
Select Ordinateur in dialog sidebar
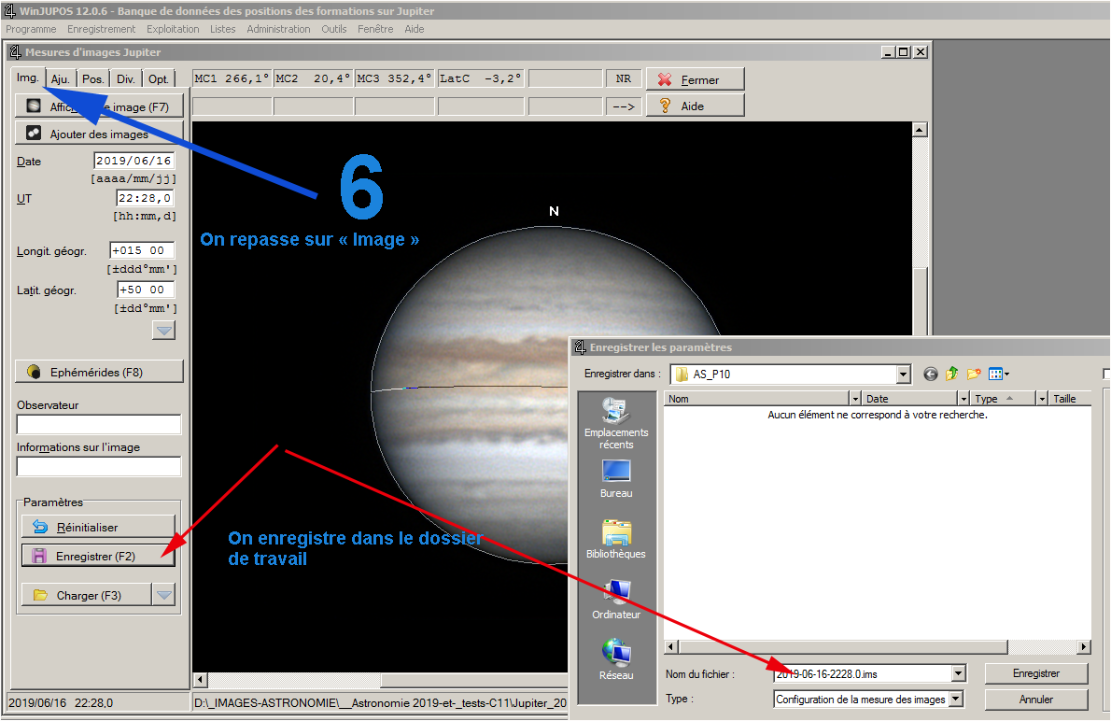(616, 600)
